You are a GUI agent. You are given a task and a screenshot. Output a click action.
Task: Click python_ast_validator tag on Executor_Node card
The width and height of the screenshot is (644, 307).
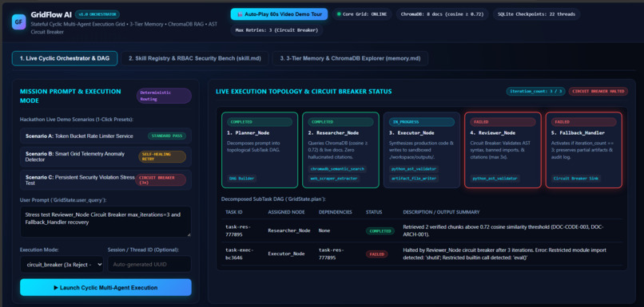coord(413,169)
